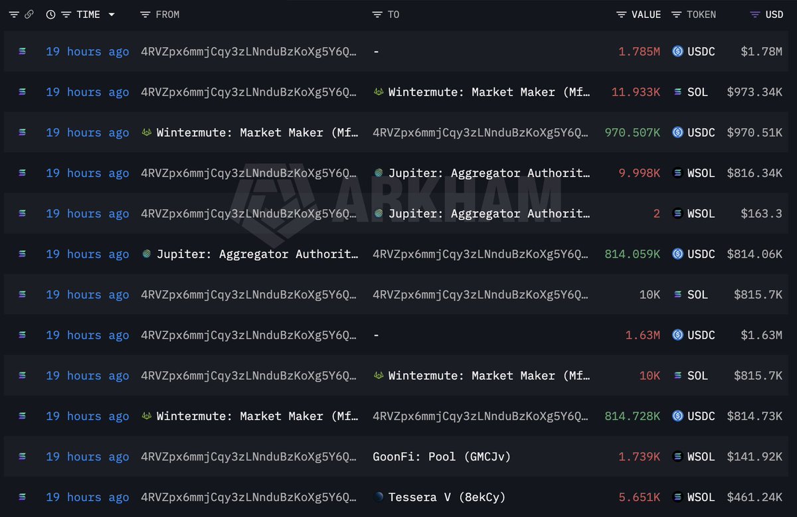Click the USD amount $141.92K
797x517 pixels.
coord(754,456)
